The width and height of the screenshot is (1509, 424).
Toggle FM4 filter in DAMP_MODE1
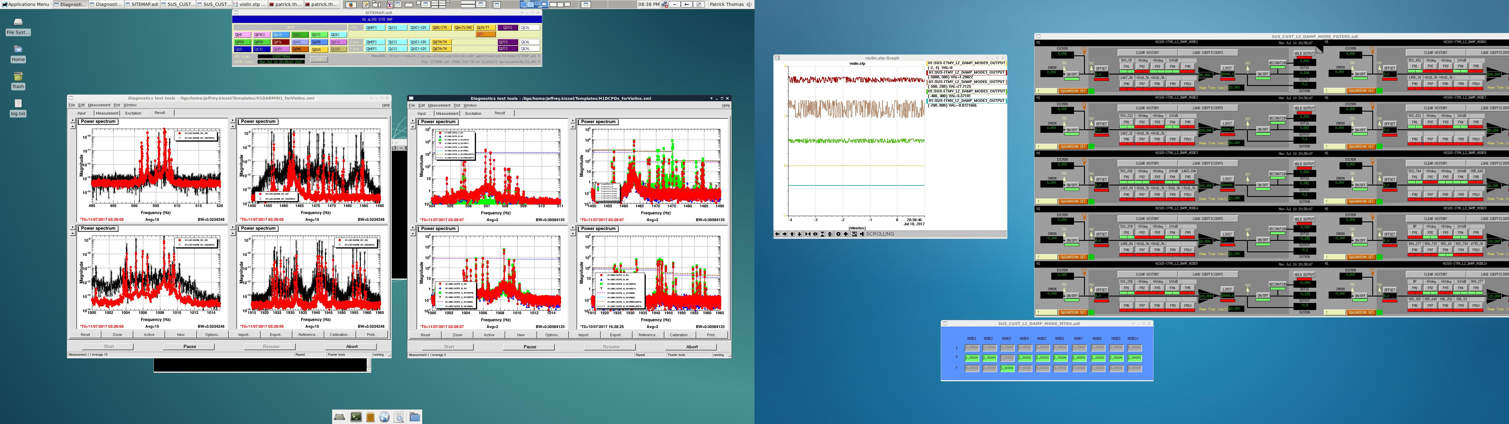pos(1173,67)
